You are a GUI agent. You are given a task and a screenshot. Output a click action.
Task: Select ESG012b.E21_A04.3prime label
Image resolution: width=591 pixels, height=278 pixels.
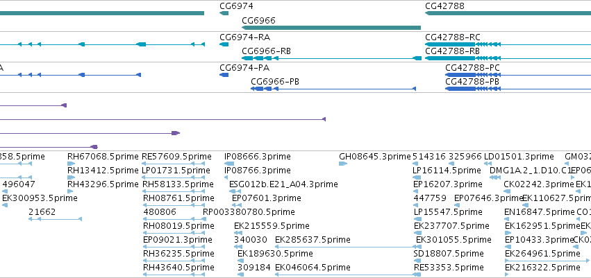pos(283,184)
